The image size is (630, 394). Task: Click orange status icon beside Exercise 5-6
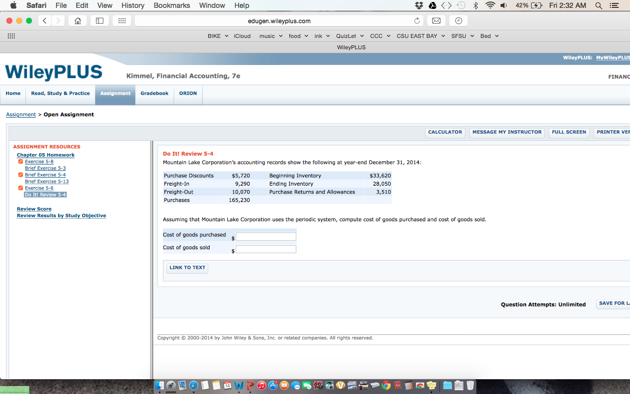pyautogui.click(x=20, y=188)
